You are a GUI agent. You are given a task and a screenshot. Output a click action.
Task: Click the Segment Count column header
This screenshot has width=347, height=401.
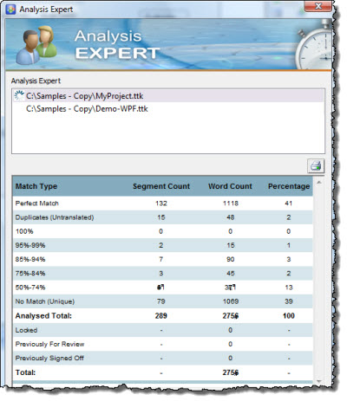pos(161,186)
